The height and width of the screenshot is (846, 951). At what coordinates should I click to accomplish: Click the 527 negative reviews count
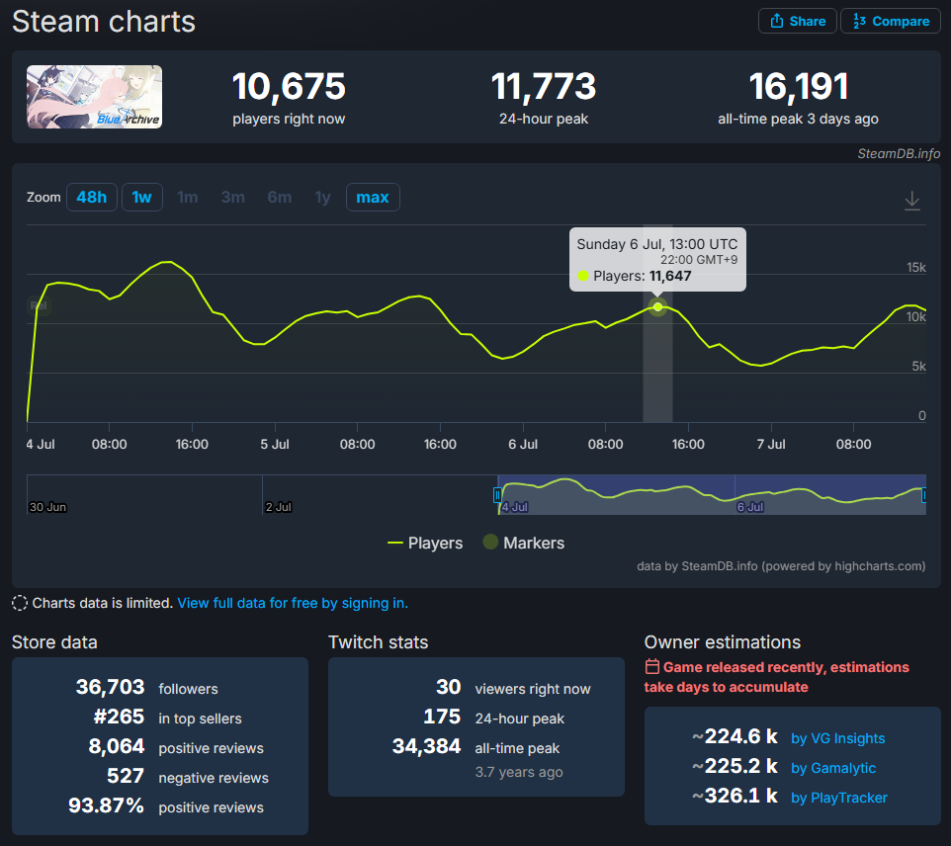(126, 776)
